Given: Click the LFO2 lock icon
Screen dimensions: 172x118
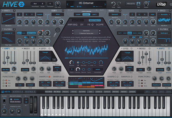Looking at the screenshot, I should pyautogui.click(x=132, y=48).
